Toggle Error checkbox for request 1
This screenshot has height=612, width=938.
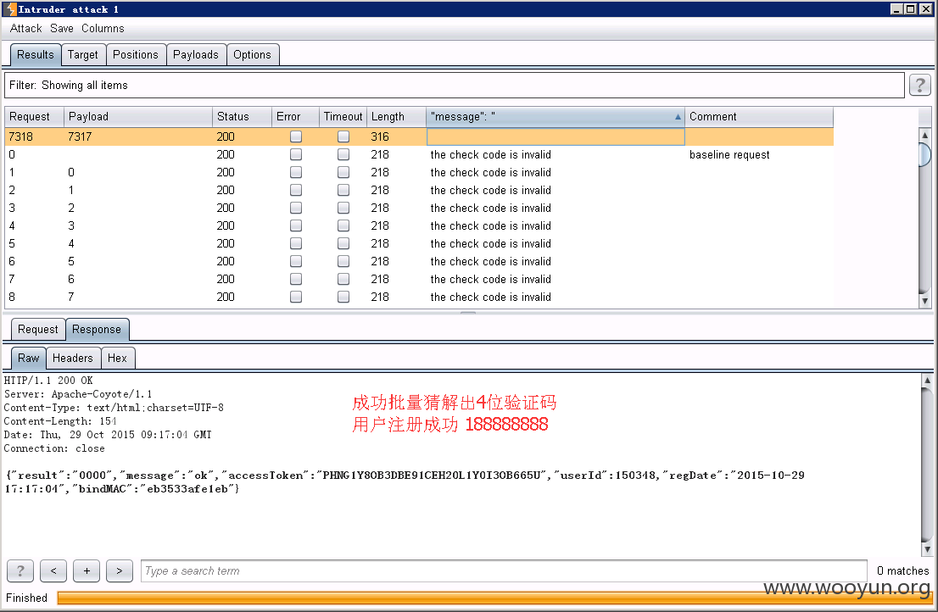295,172
